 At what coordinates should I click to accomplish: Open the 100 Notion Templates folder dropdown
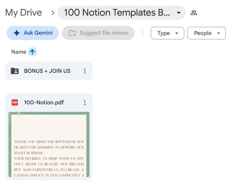(x=122, y=12)
